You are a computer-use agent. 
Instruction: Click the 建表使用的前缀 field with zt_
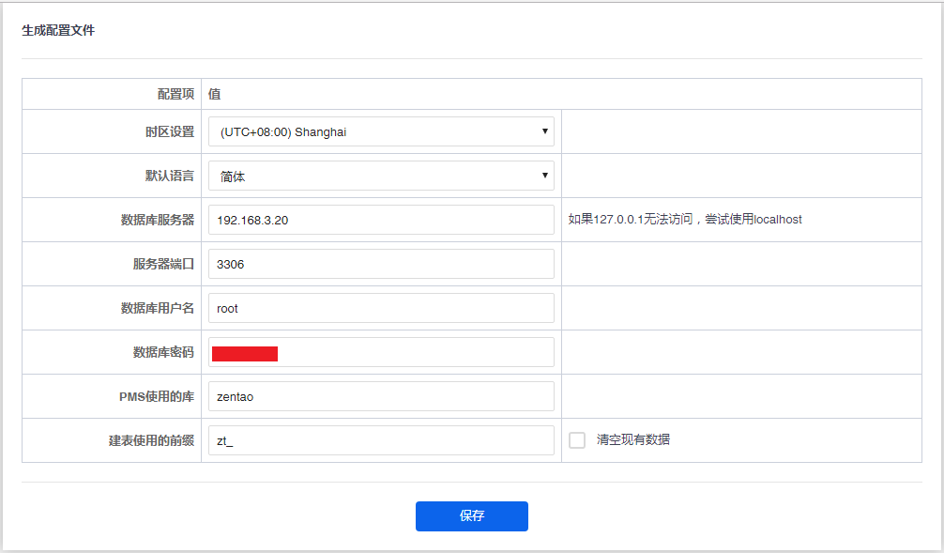381,440
